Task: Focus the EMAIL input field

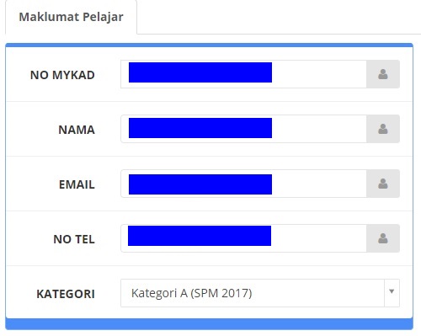Action: point(243,184)
